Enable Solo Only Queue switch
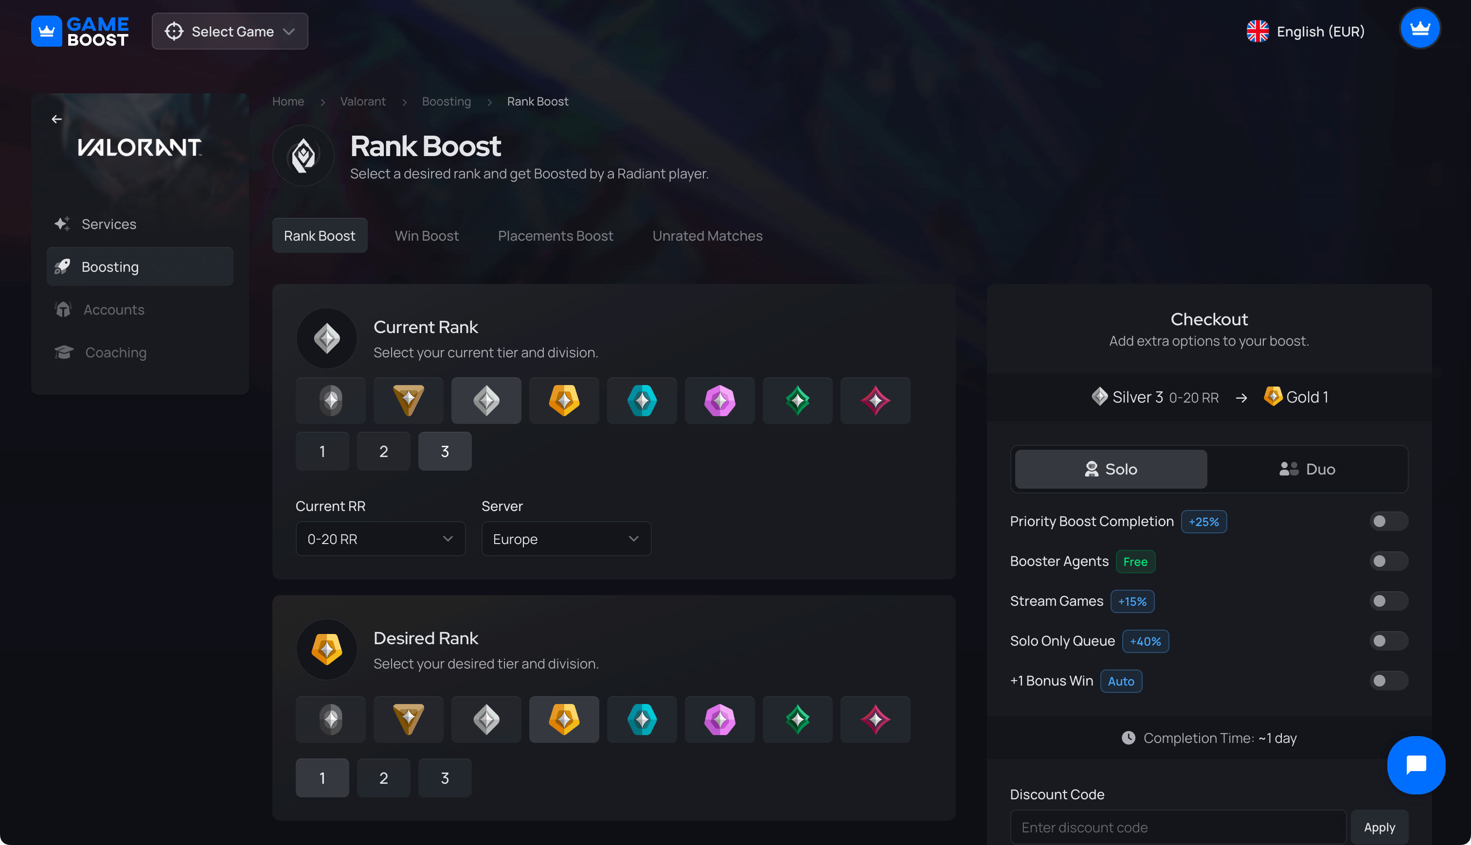Screen dimensions: 1471x845 pos(1389,641)
